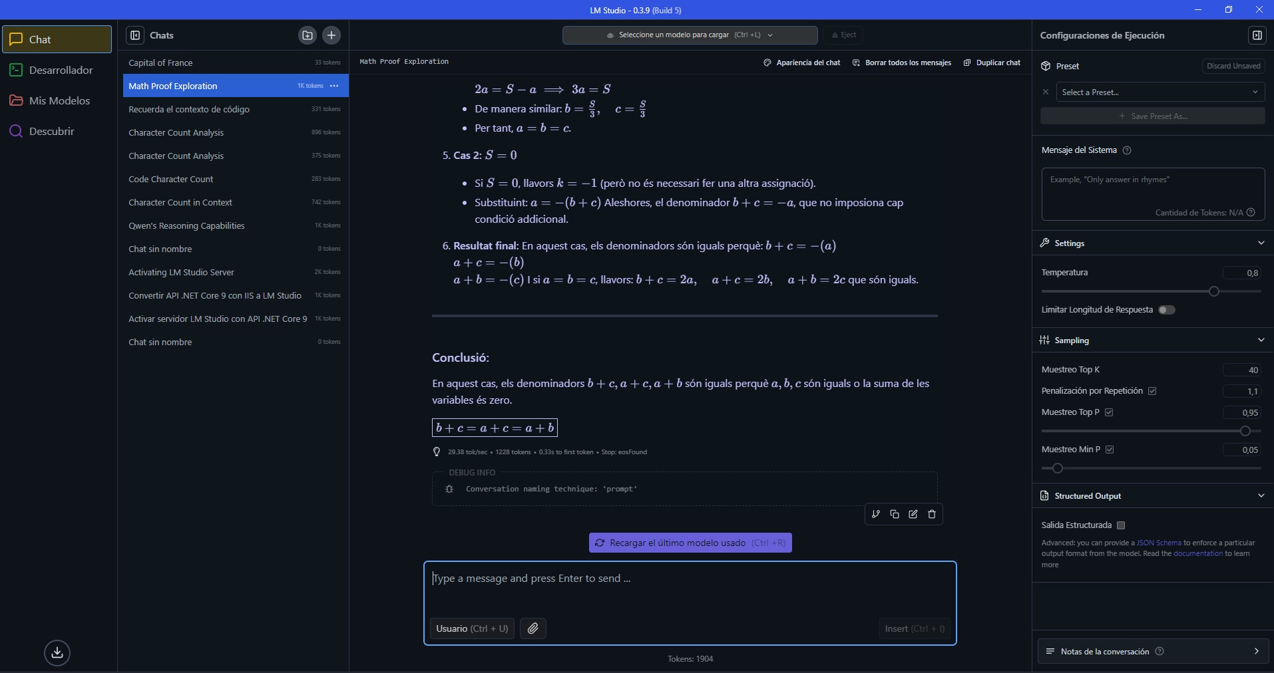This screenshot has height=673, width=1274.
Task: Switch to the Desarrollador tab
Action: 60,70
